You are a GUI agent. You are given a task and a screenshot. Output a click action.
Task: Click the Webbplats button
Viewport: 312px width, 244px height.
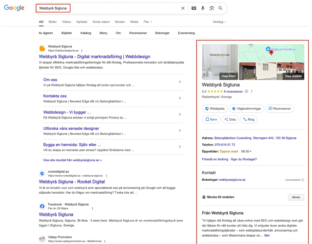[x=215, y=109]
